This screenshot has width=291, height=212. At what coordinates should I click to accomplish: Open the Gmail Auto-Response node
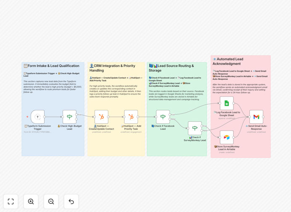click(x=256, y=117)
